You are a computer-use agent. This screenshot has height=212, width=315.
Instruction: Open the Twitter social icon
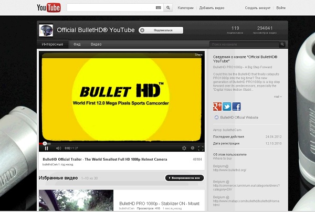227,107
